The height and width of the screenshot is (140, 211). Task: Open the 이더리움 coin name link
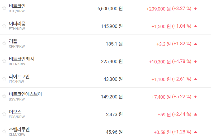(x=17, y=24)
